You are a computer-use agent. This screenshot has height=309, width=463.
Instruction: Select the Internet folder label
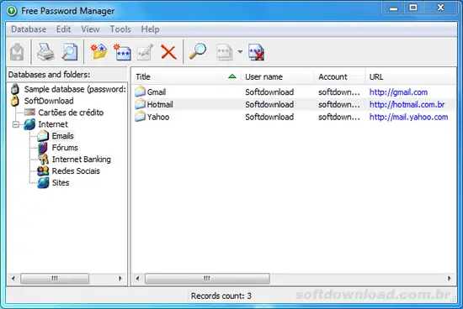pyautogui.click(x=53, y=124)
